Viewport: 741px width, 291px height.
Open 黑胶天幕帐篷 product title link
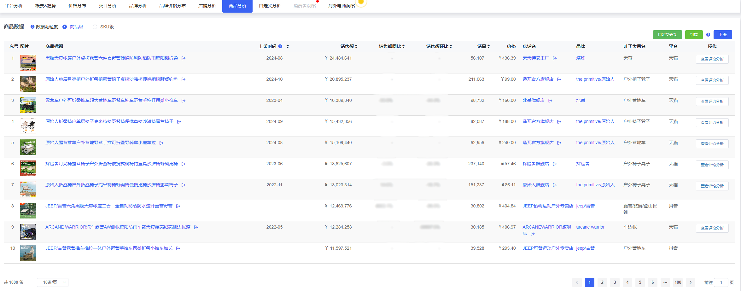click(112, 58)
